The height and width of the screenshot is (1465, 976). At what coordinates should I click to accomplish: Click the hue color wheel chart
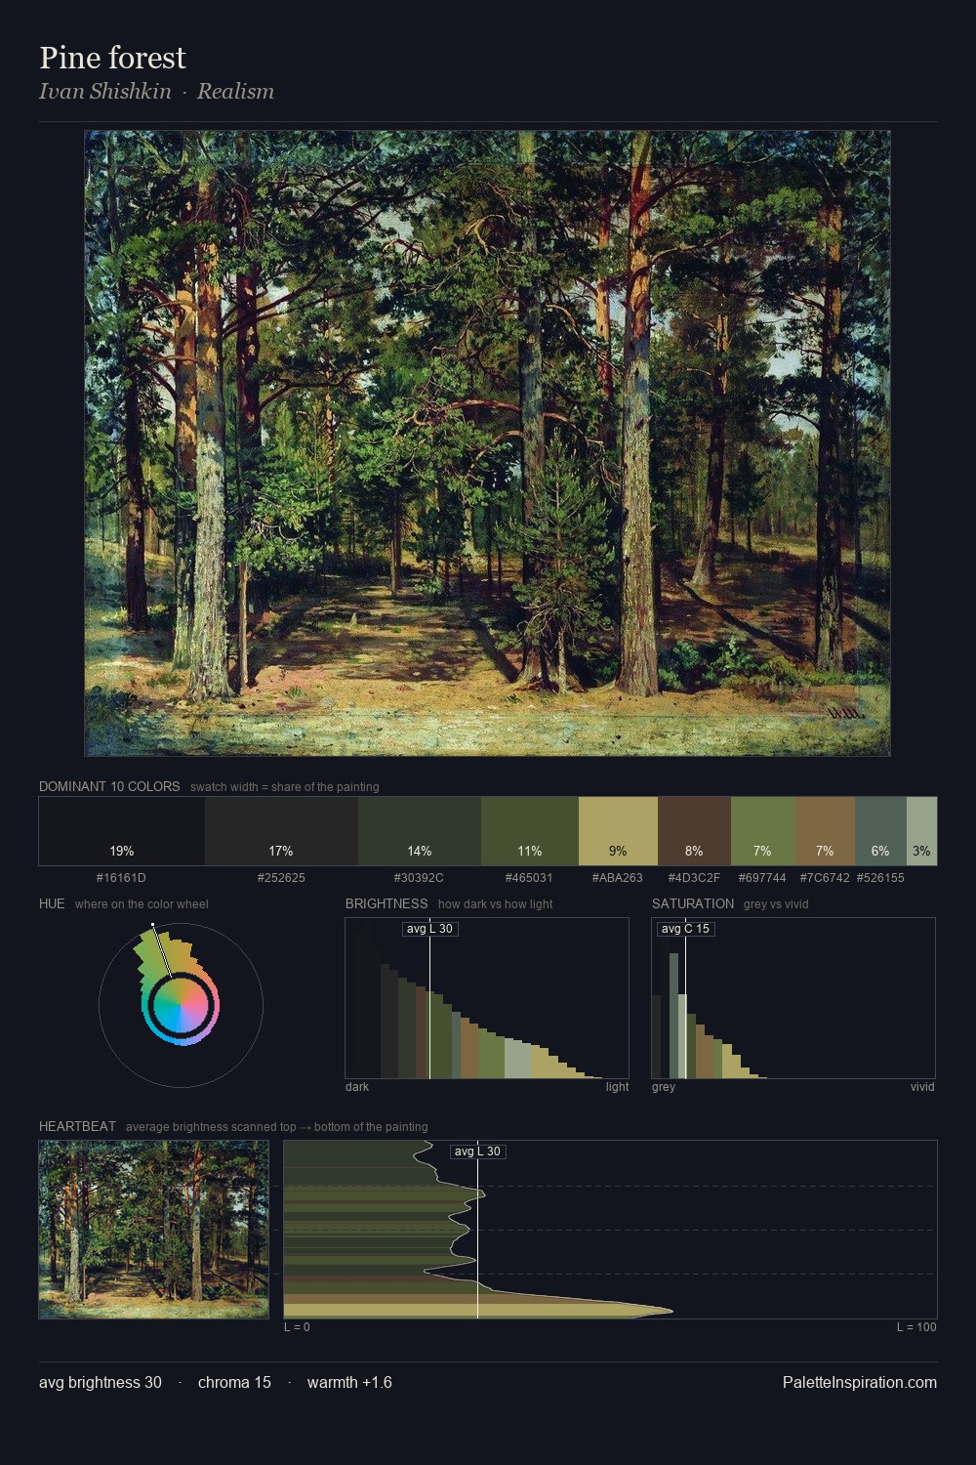(x=181, y=1004)
